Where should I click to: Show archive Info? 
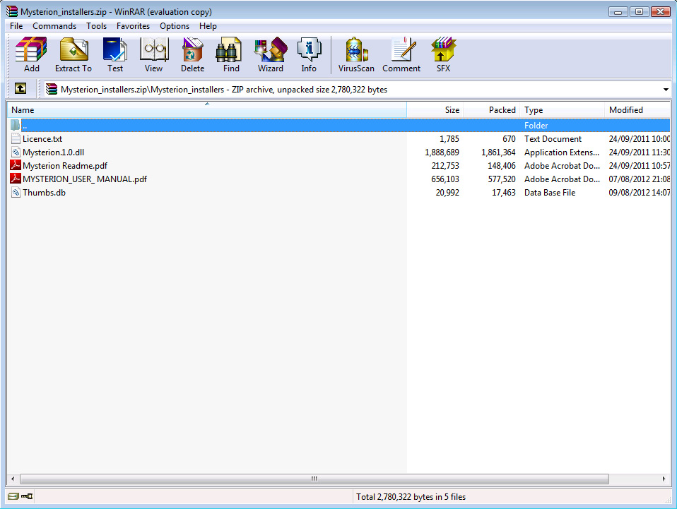[309, 55]
